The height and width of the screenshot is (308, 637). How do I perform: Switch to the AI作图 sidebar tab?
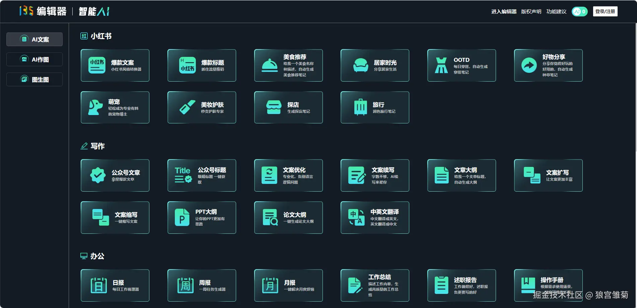point(34,60)
